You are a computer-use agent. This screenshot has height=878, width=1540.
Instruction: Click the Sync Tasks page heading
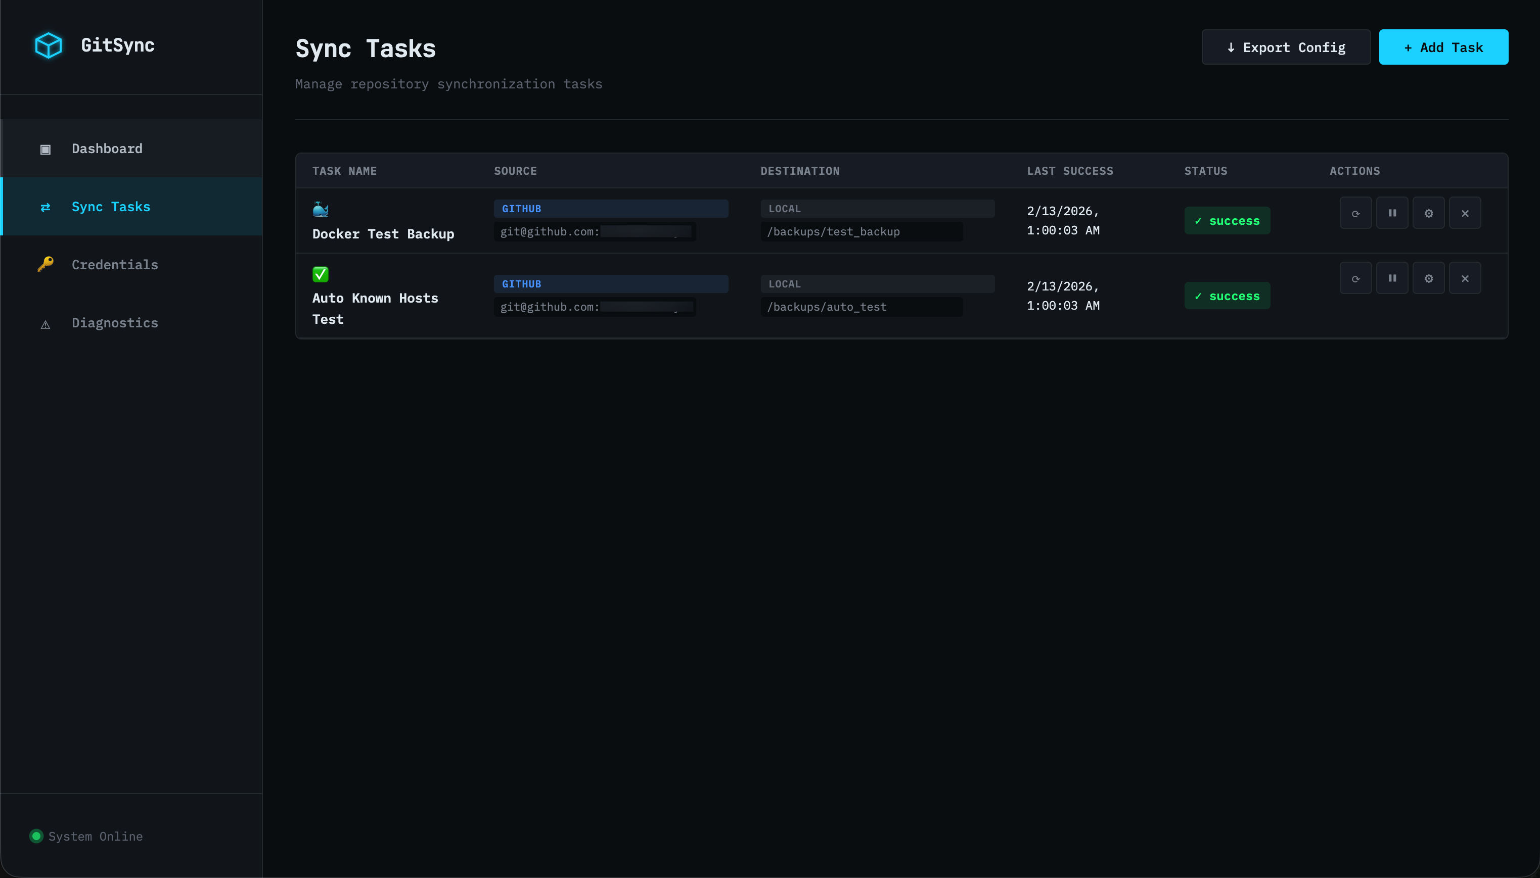(366, 48)
